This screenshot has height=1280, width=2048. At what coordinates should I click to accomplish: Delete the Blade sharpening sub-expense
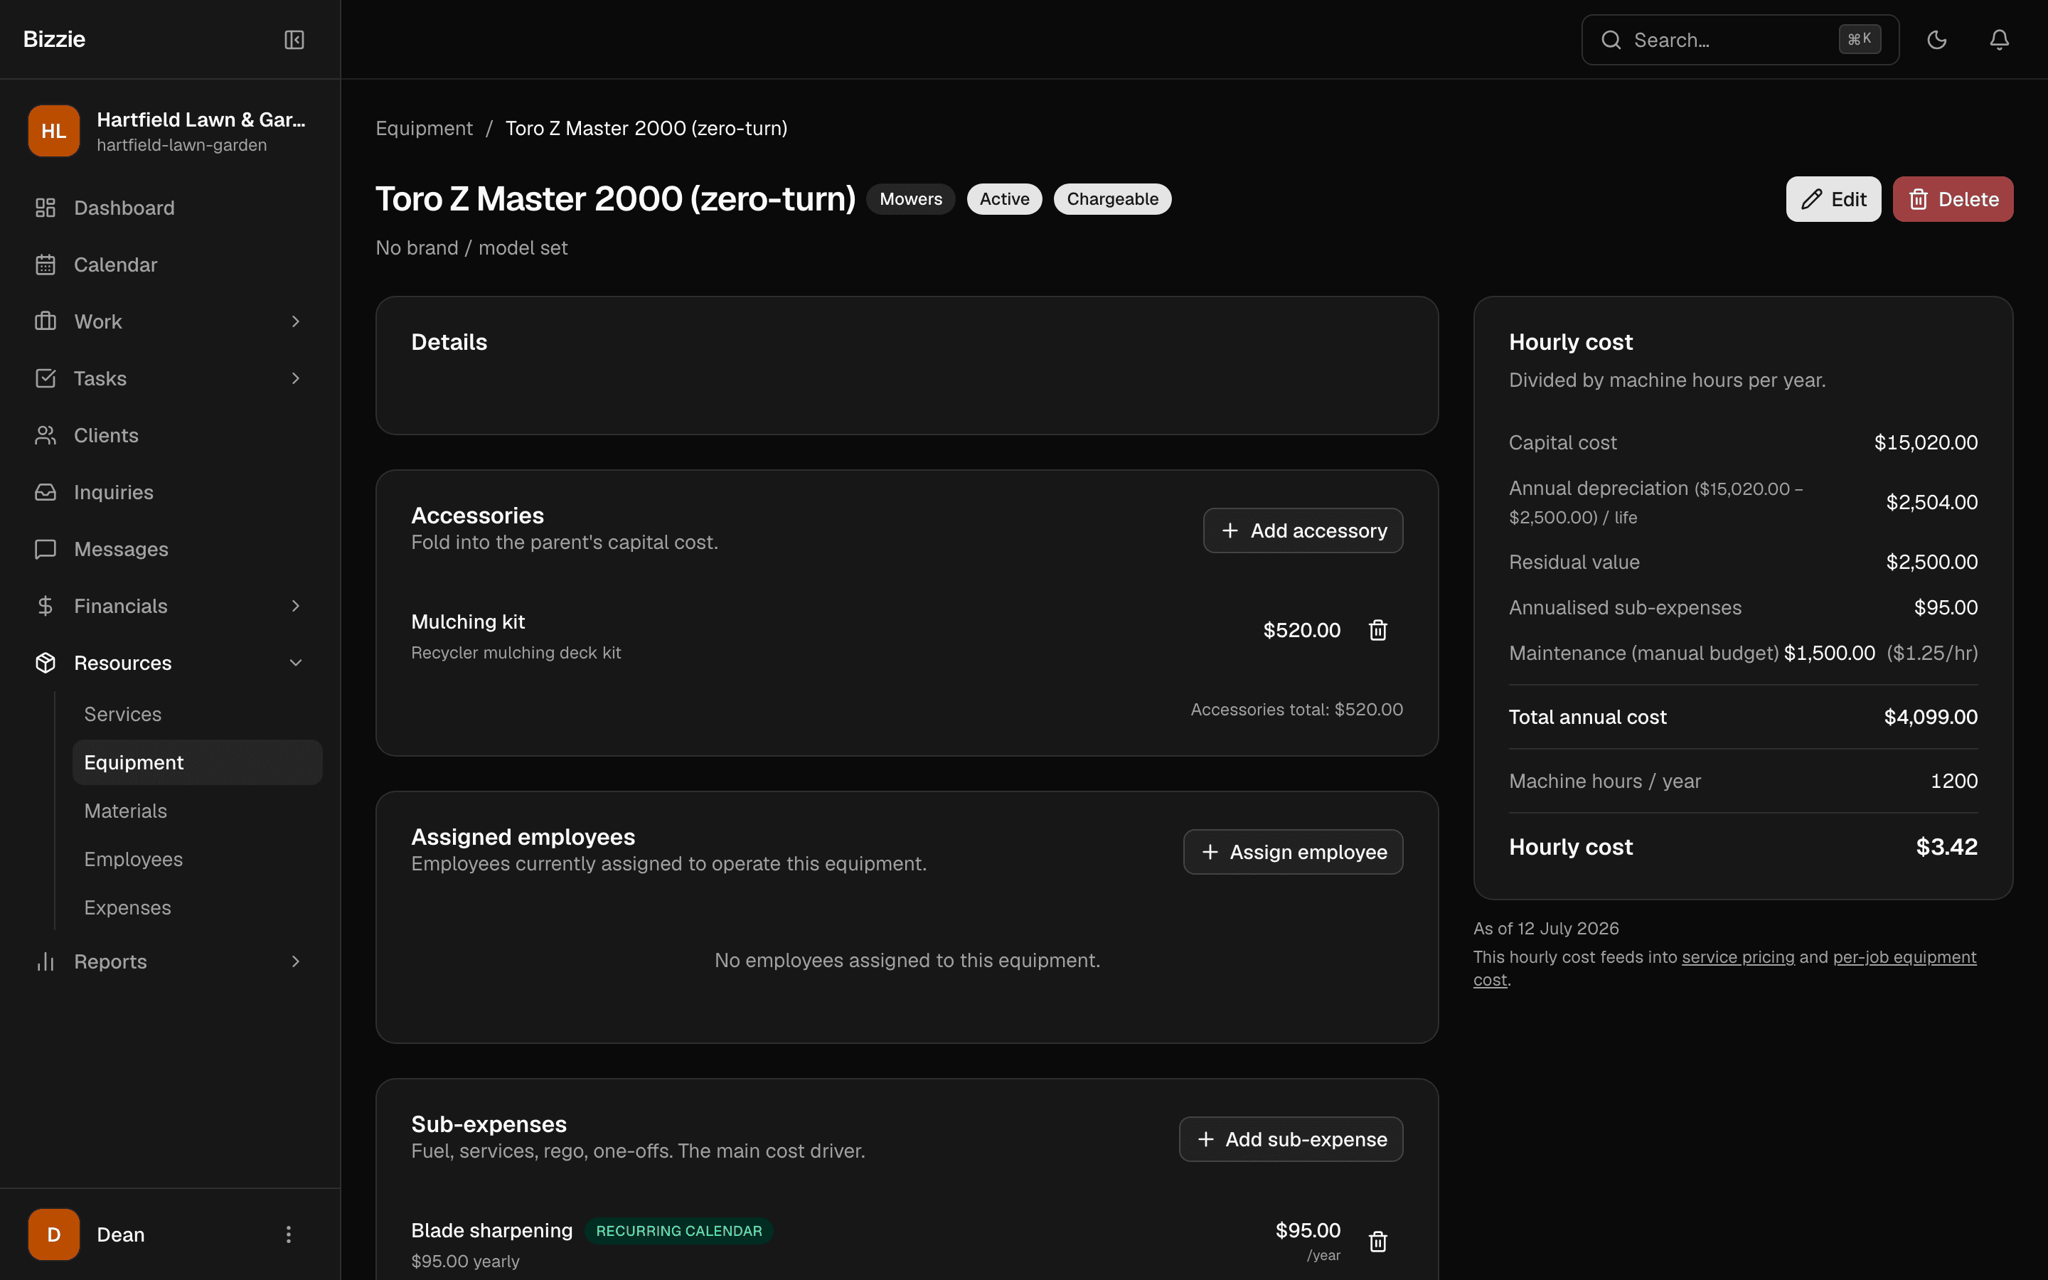pos(1377,1241)
